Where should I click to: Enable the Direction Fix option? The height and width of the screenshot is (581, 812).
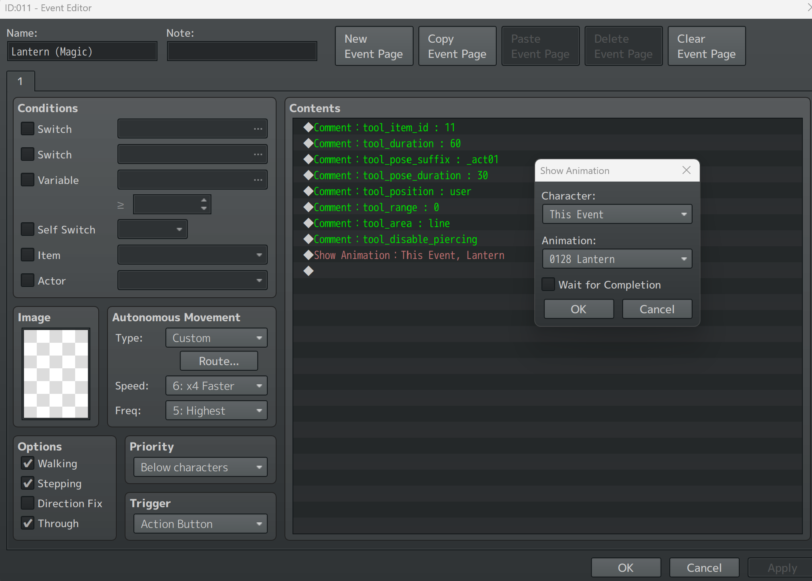click(28, 503)
